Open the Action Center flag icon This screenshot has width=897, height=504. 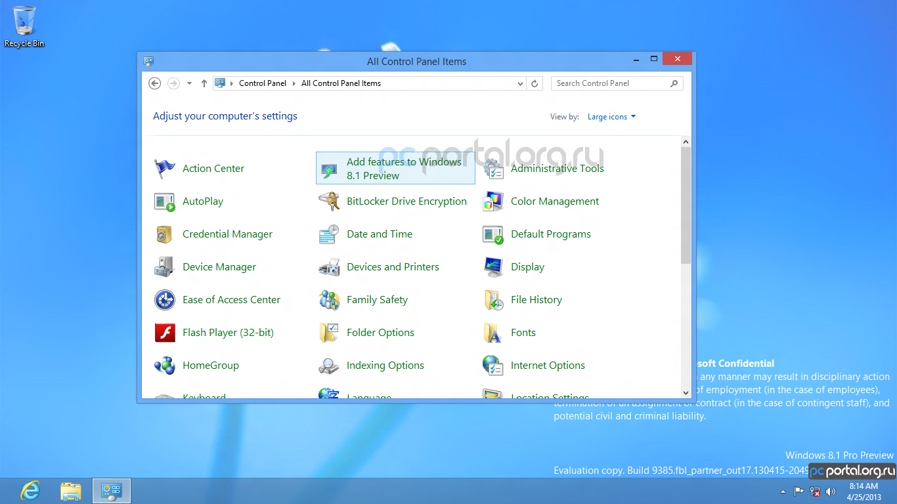[164, 169]
